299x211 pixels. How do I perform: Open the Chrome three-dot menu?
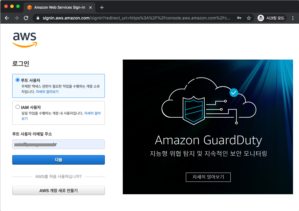pyautogui.click(x=293, y=18)
